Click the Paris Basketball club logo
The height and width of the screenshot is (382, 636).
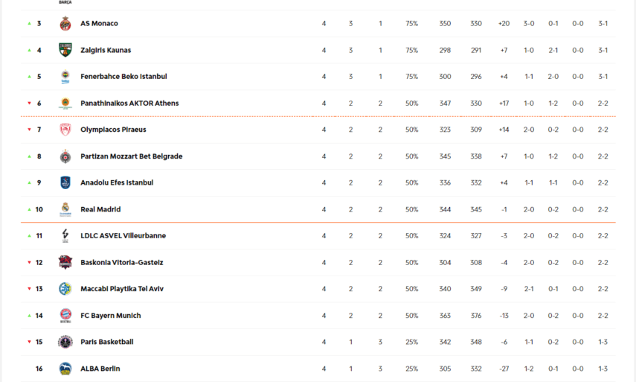click(x=65, y=342)
